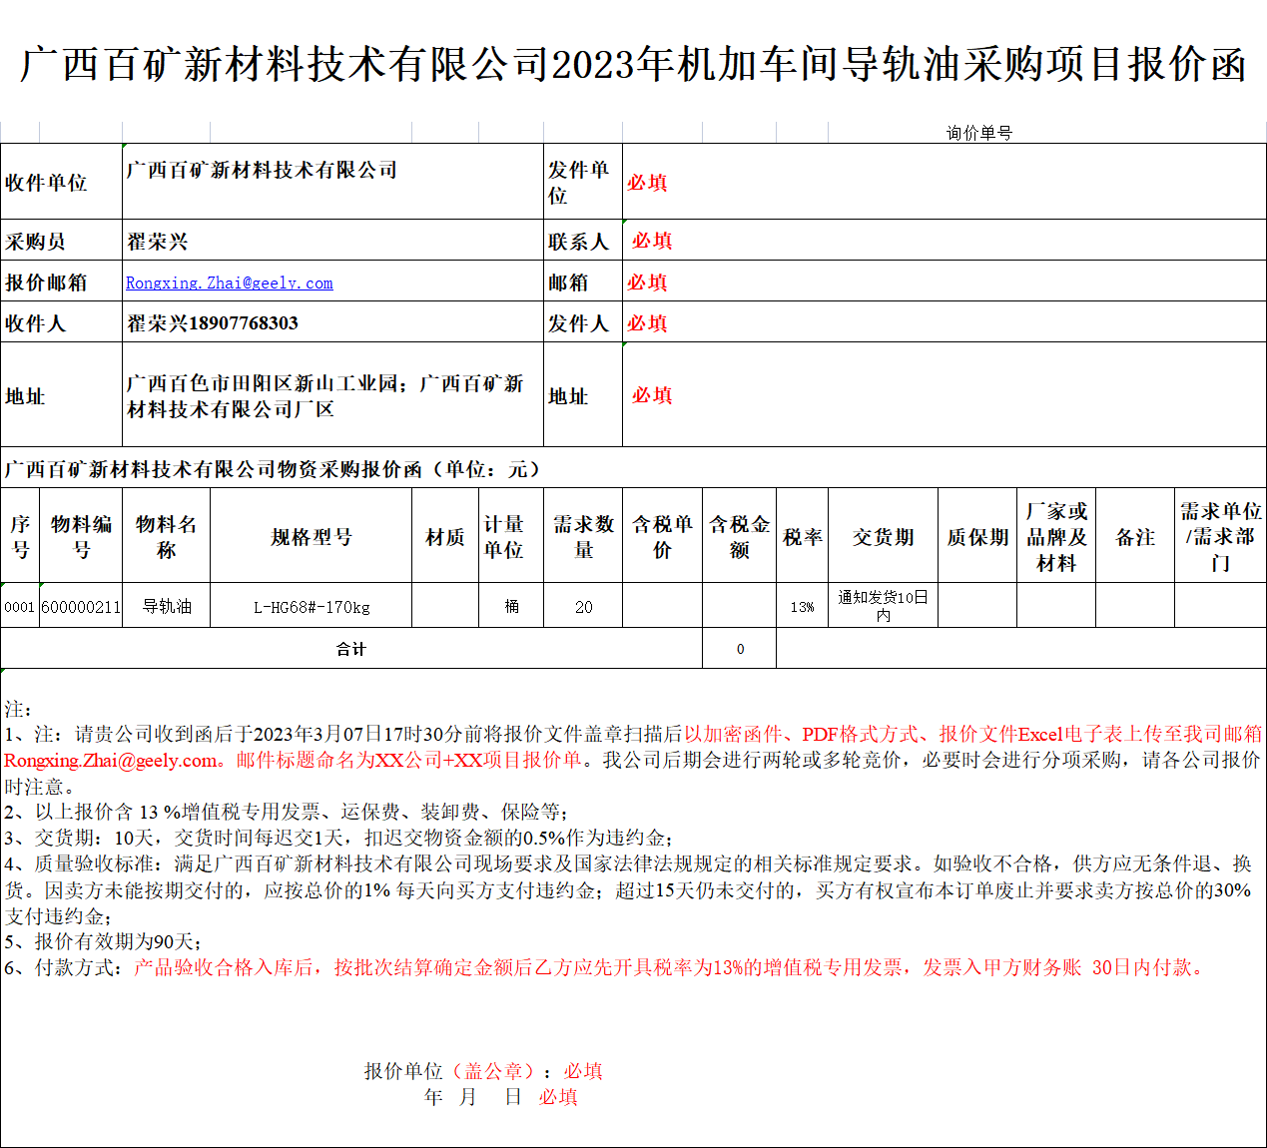Click note 3 about 交货期：10天
1267x1148 pixels.
(x=338, y=838)
